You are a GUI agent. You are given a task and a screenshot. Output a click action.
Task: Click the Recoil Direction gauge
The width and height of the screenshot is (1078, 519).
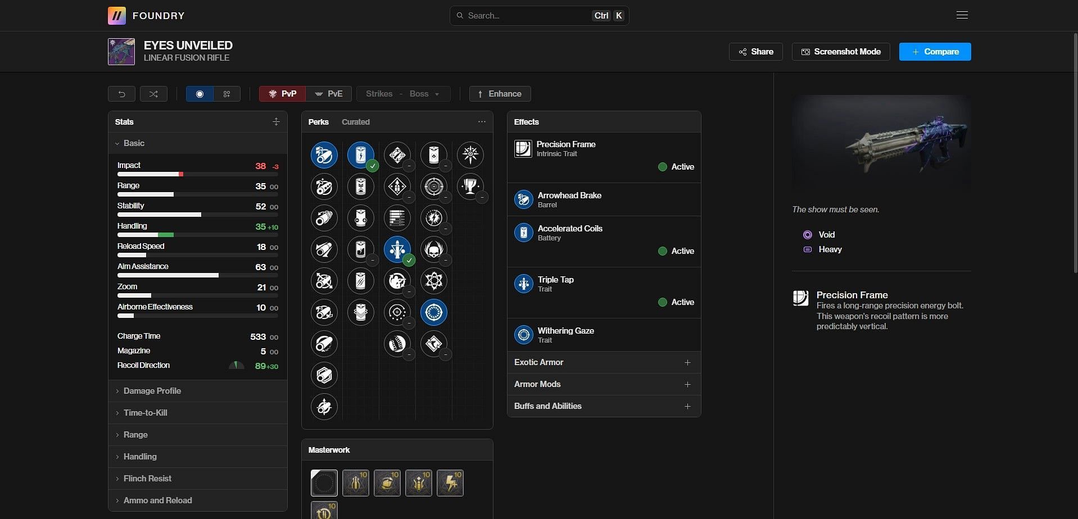click(x=236, y=366)
